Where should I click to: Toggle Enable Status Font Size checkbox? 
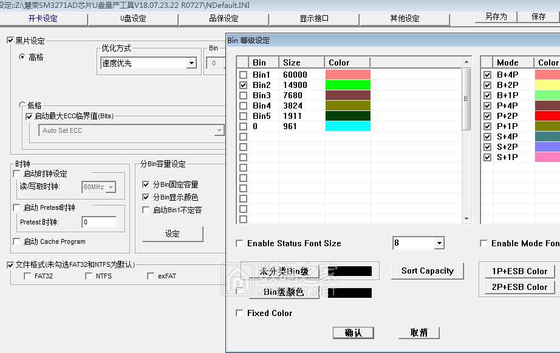coord(239,244)
